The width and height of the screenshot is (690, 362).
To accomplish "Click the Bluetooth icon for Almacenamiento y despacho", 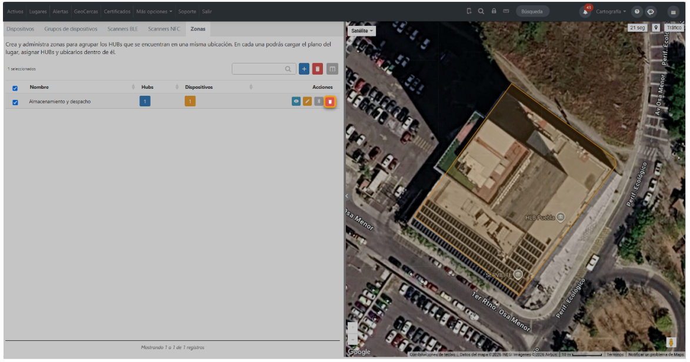I will tap(319, 102).
